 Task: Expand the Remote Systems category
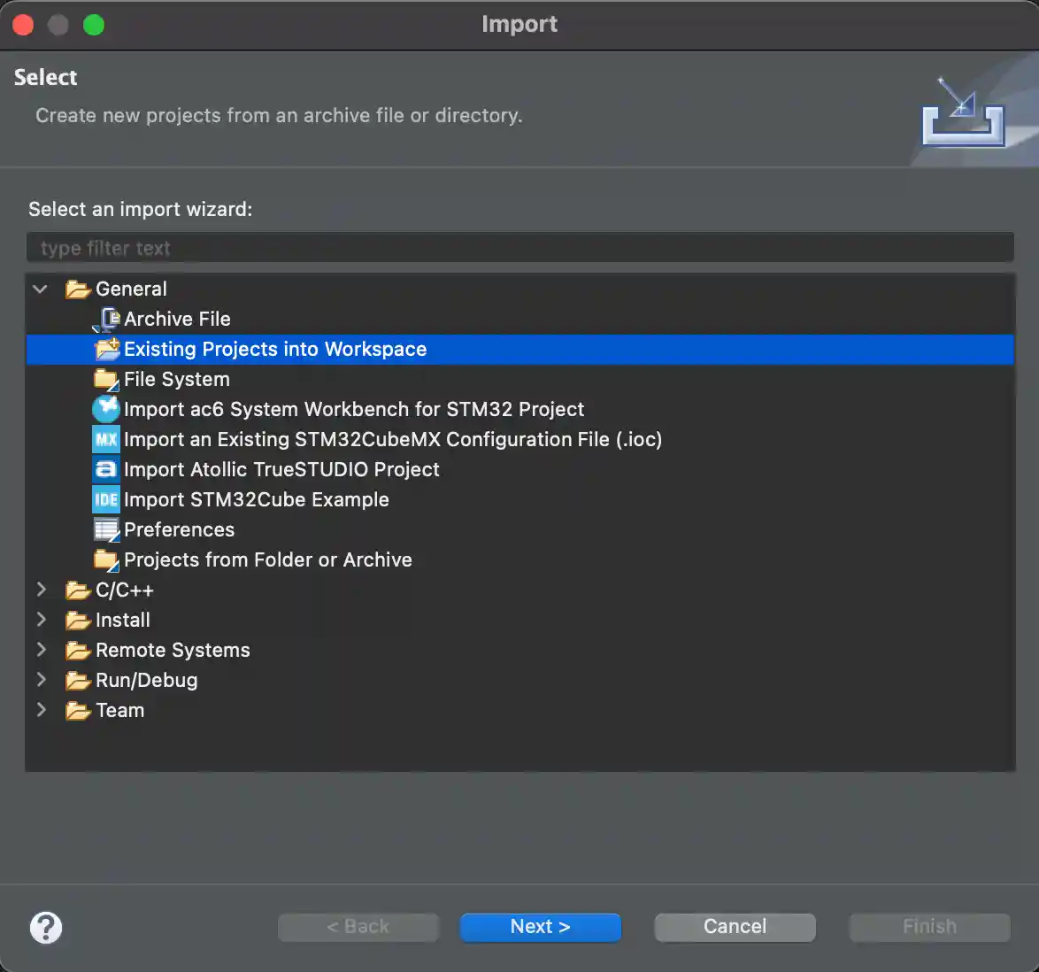click(42, 650)
